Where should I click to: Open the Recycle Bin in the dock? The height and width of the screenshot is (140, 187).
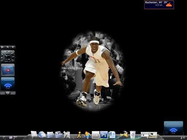point(133,134)
